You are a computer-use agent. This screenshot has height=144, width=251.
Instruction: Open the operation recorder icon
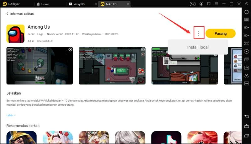click(247, 52)
